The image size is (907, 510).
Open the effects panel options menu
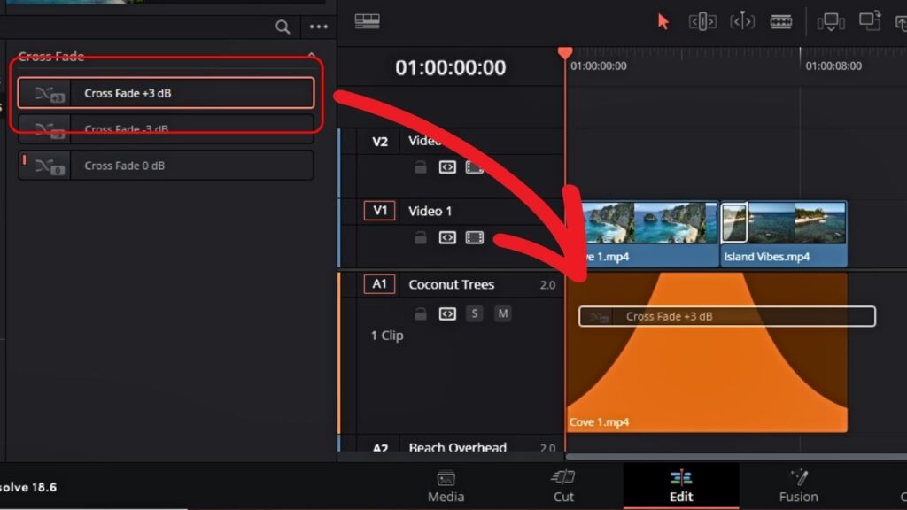(x=318, y=27)
